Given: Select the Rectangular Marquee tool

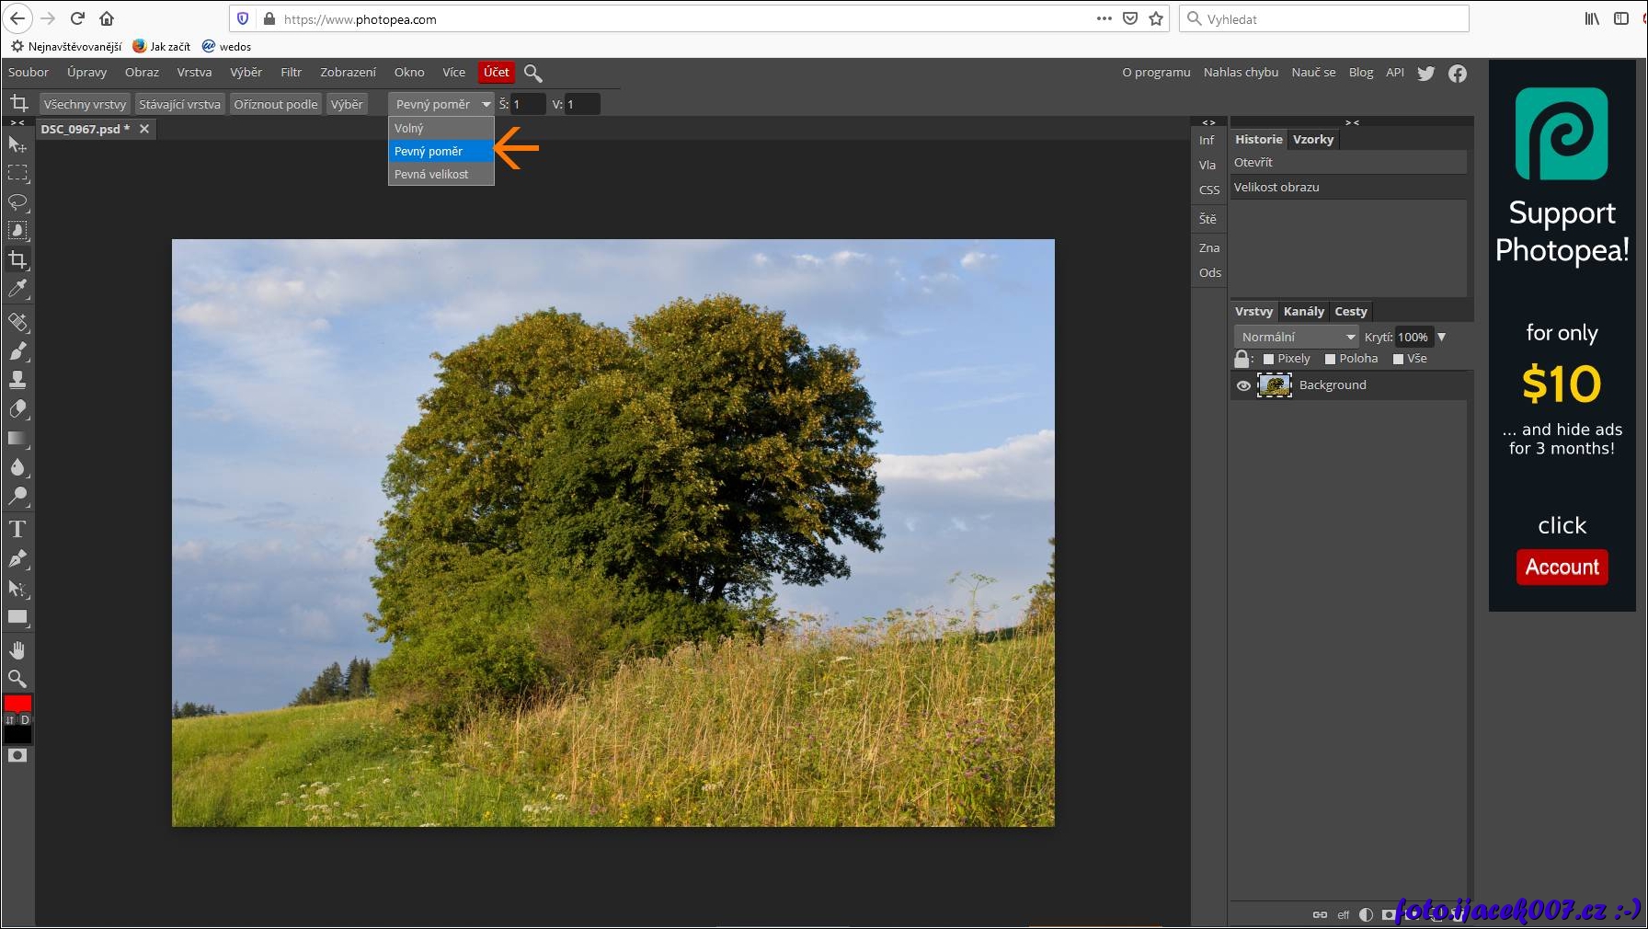Looking at the screenshot, I should pyautogui.click(x=17, y=173).
